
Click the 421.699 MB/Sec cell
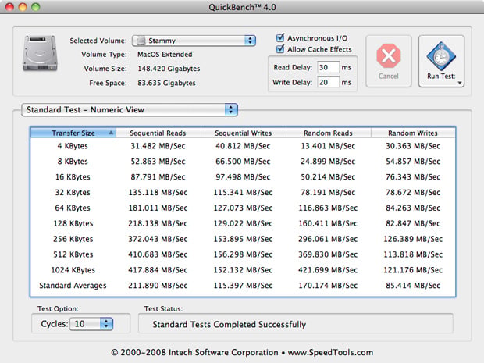tap(328, 270)
